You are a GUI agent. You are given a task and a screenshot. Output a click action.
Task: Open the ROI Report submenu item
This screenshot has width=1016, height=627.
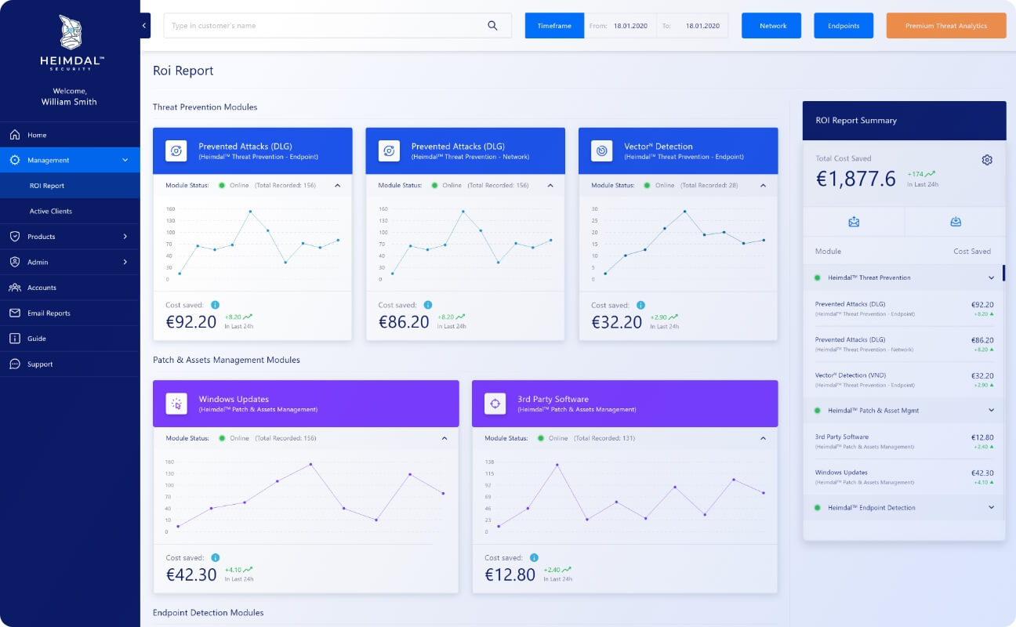(70, 186)
